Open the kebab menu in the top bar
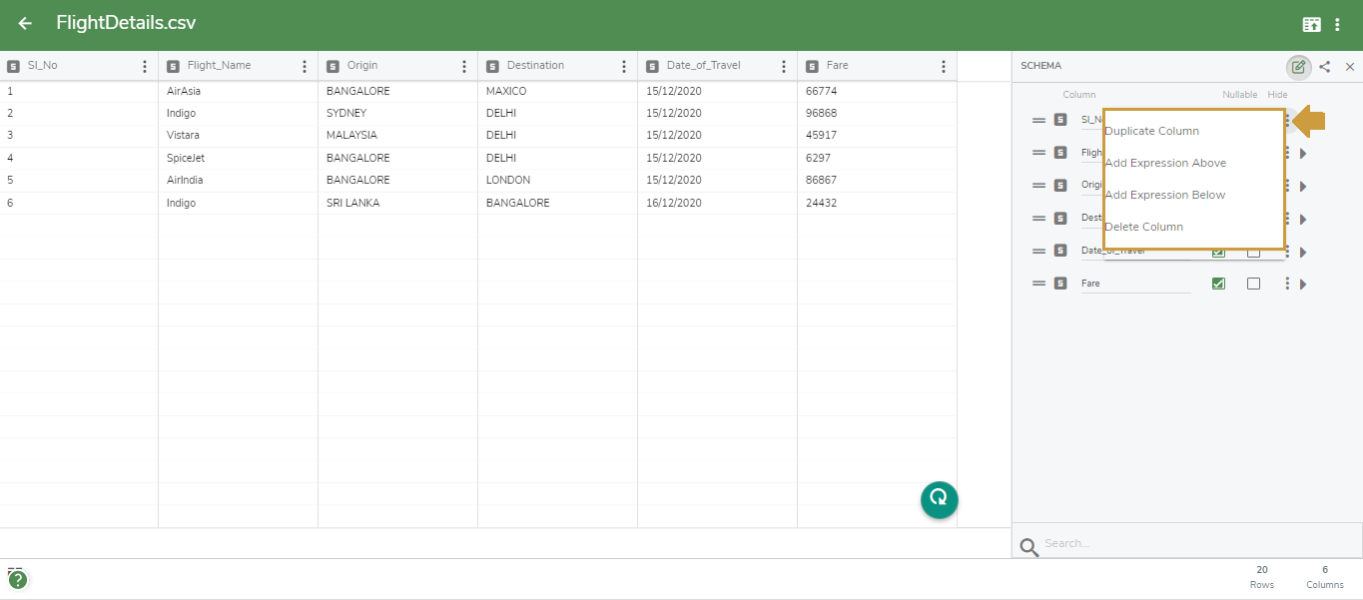The image size is (1363, 600). (1339, 23)
